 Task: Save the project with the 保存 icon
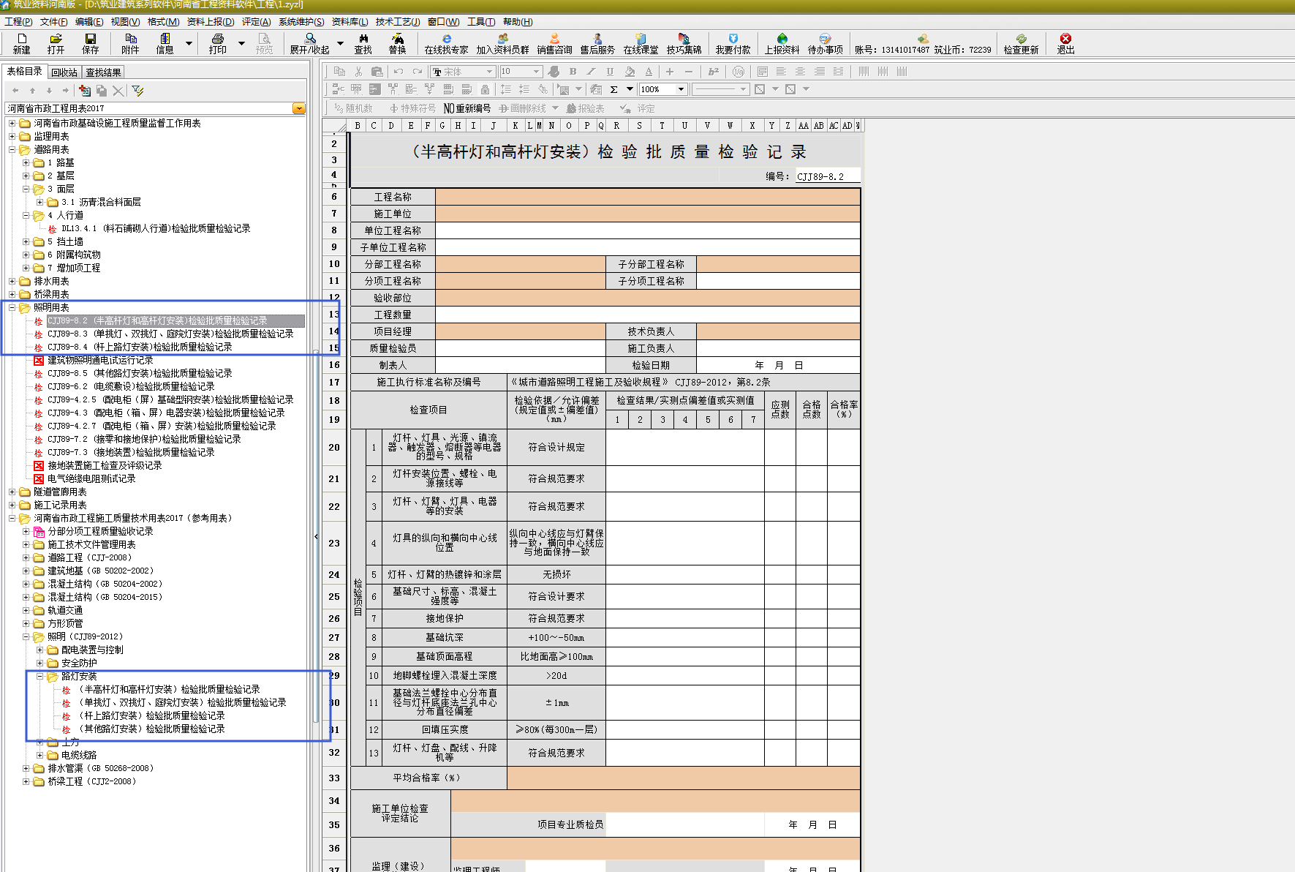91,43
